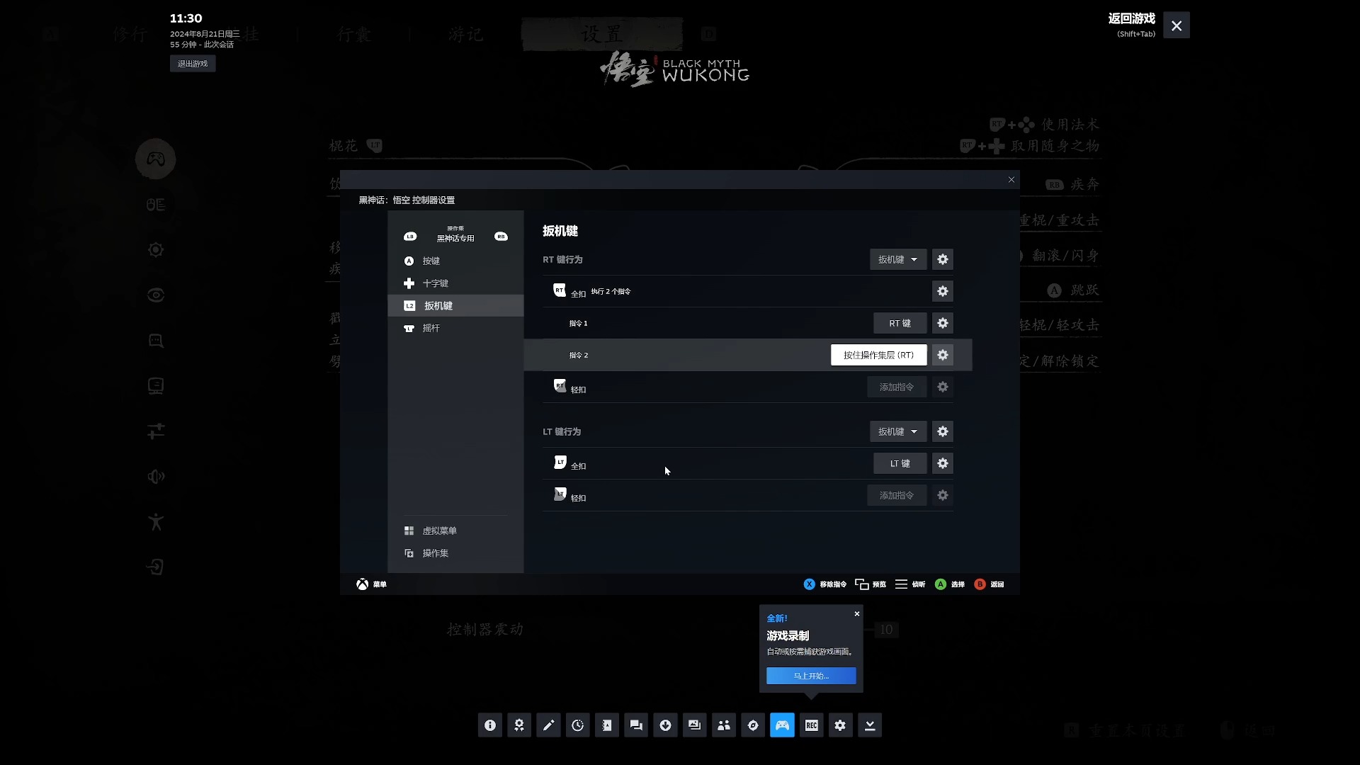Click the 马上开始 button in recording popup

coord(811,676)
